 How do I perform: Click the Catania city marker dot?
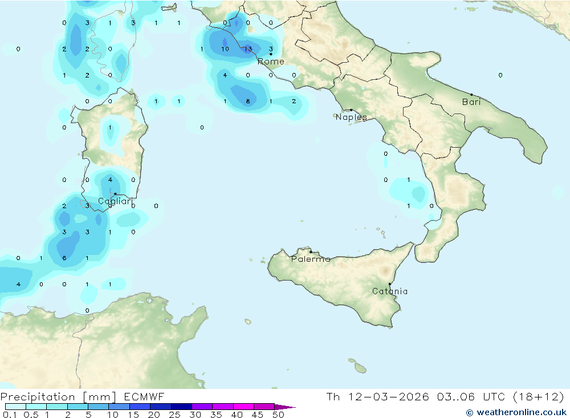[390, 284]
